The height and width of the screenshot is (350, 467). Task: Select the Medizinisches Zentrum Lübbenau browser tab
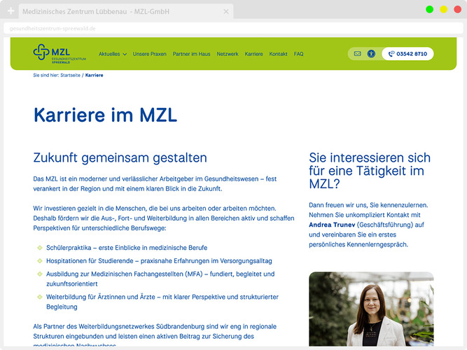click(x=125, y=12)
